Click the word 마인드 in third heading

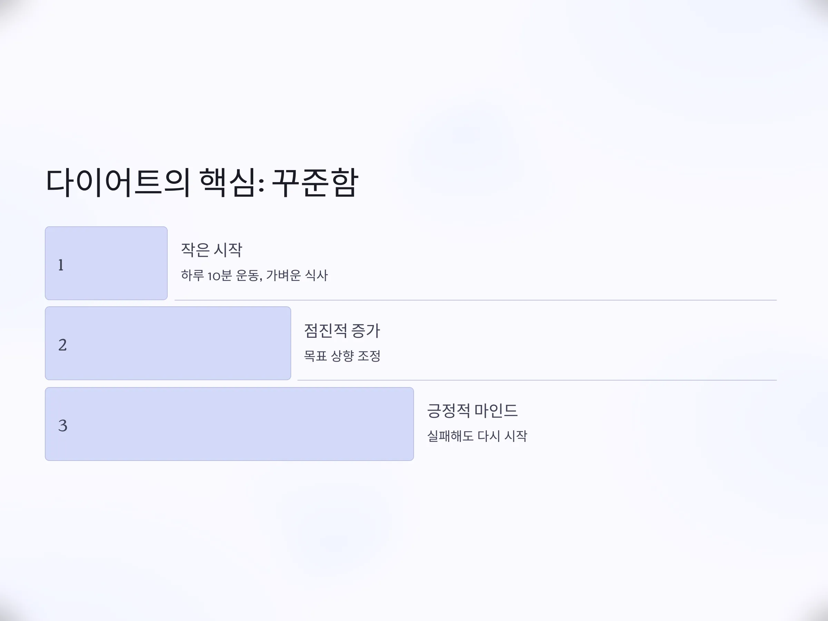[496, 411]
